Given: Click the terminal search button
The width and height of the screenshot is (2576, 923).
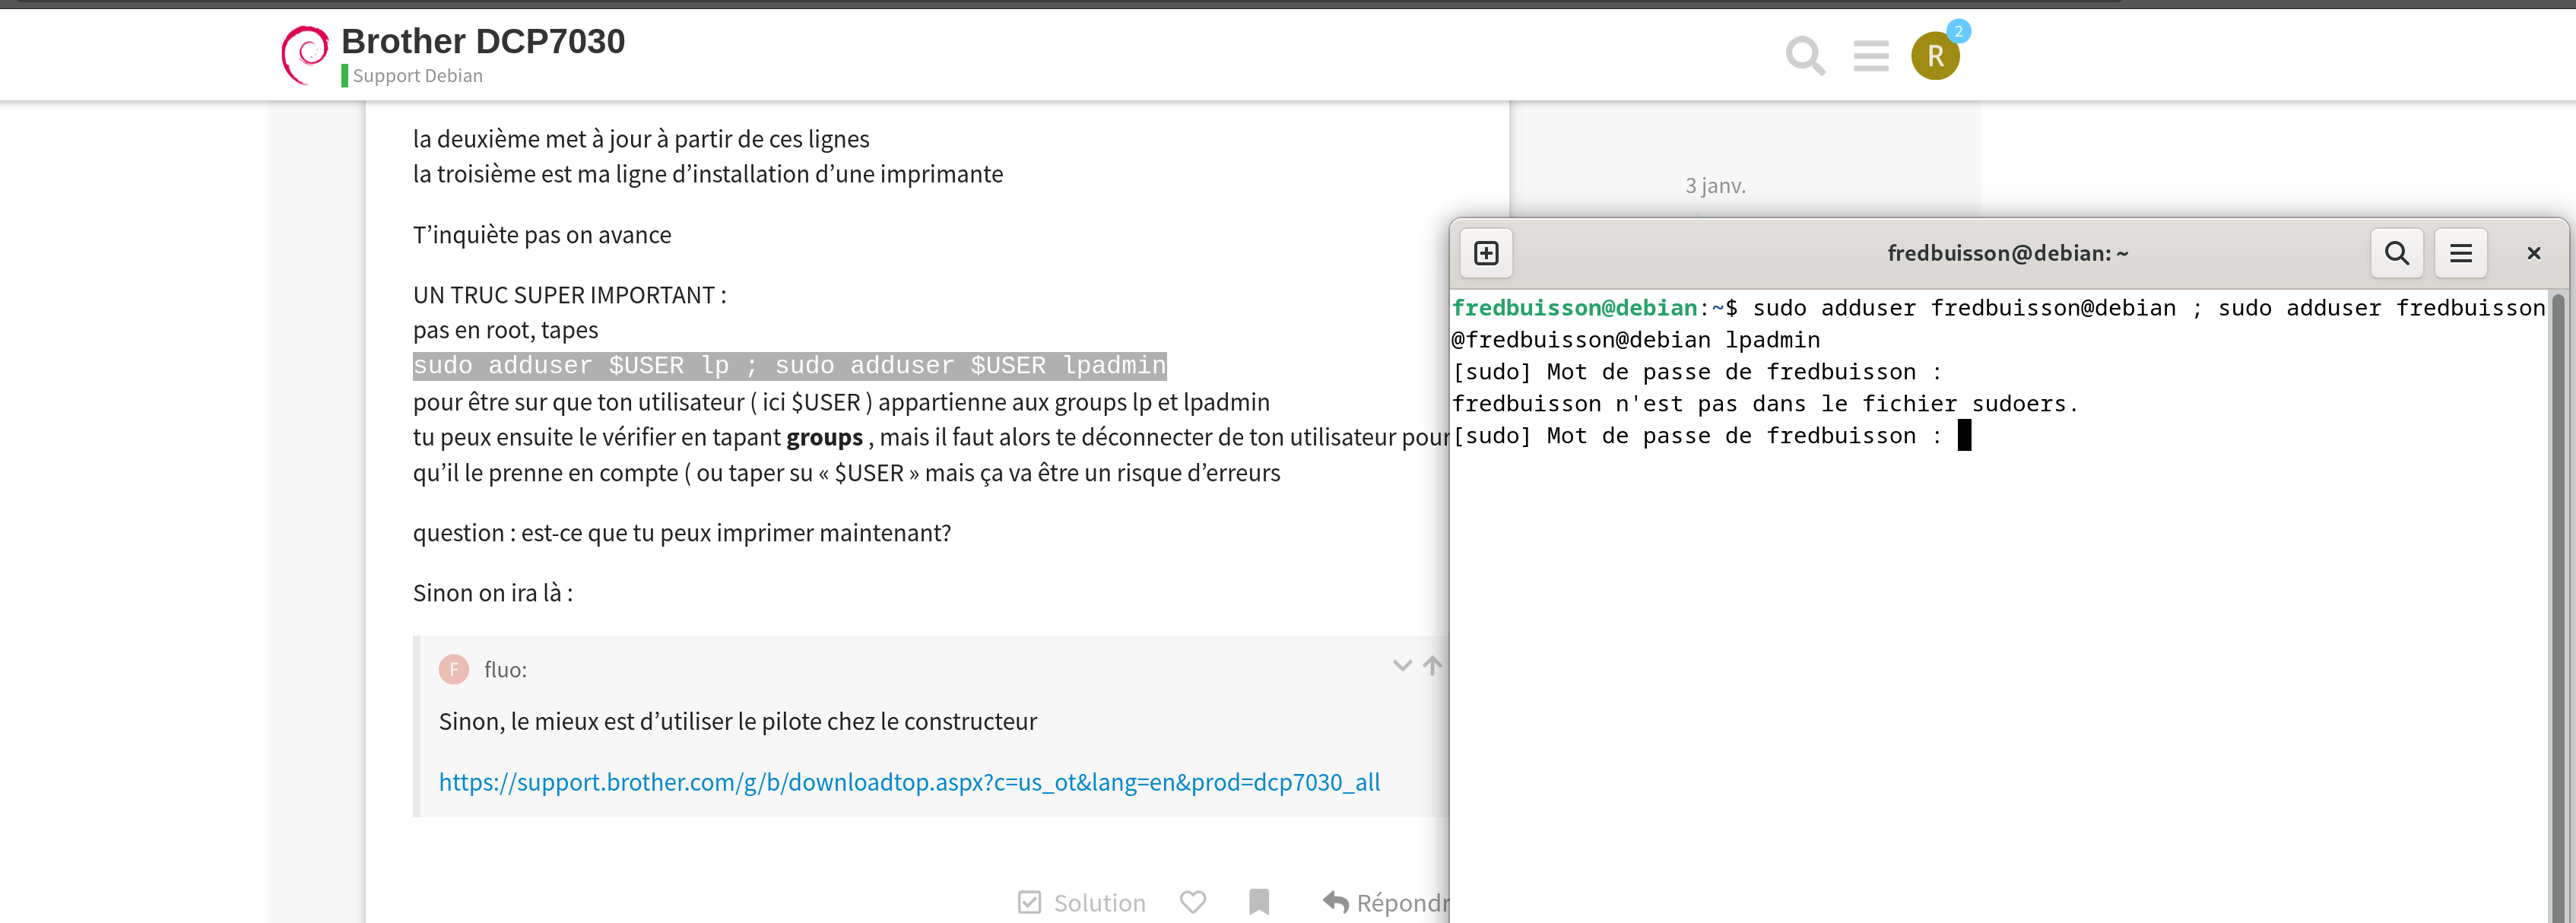Looking at the screenshot, I should coord(2396,253).
